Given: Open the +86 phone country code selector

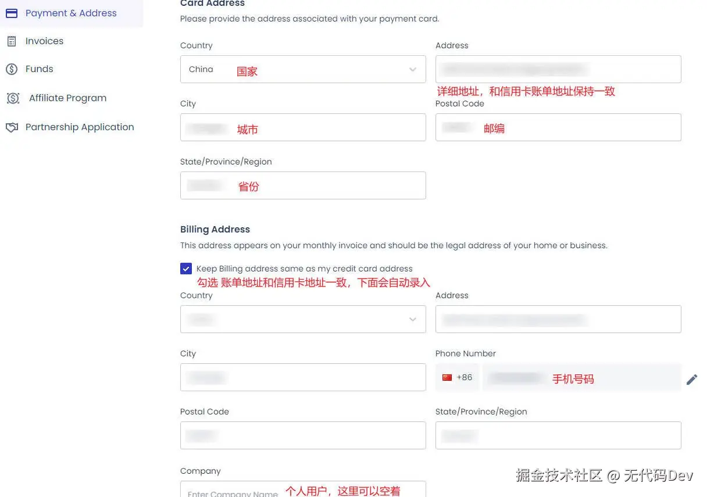Looking at the screenshot, I should 457,377.
